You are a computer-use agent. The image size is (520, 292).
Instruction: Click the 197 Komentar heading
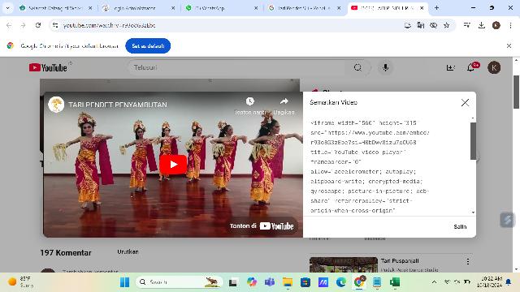pyautogui.click(x=66, y=253)
